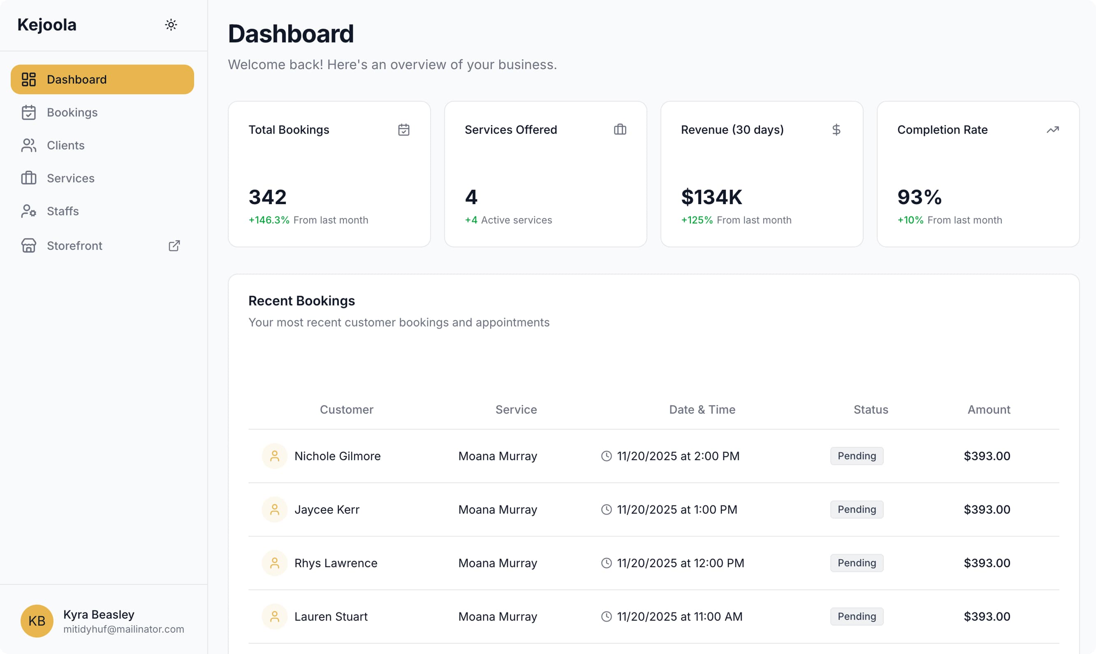Click Jaycee Kerr's avatar icon
1096x654 pixels.
[x=274, y=510]
